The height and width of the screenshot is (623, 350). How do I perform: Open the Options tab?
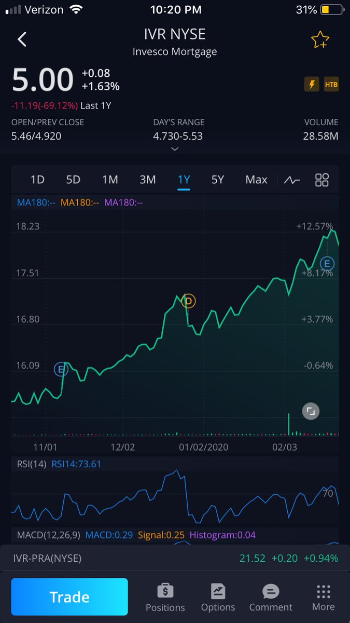218,598
